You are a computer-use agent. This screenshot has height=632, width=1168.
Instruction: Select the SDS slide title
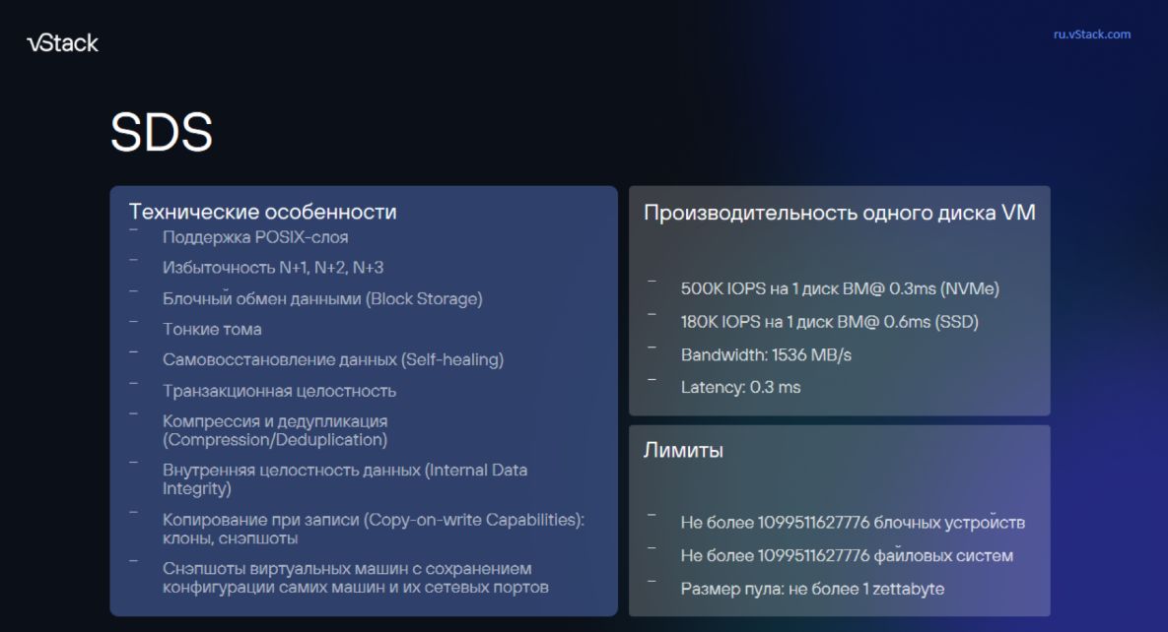162,133
